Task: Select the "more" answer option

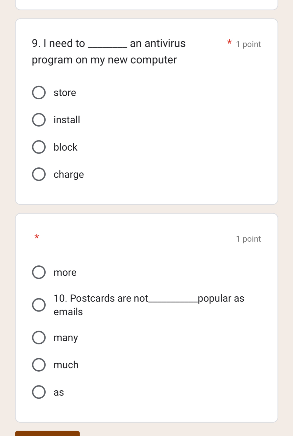Action: [39, 273]
